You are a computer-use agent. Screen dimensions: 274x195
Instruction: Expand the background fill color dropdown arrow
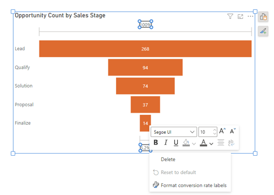tap(194, 144)
